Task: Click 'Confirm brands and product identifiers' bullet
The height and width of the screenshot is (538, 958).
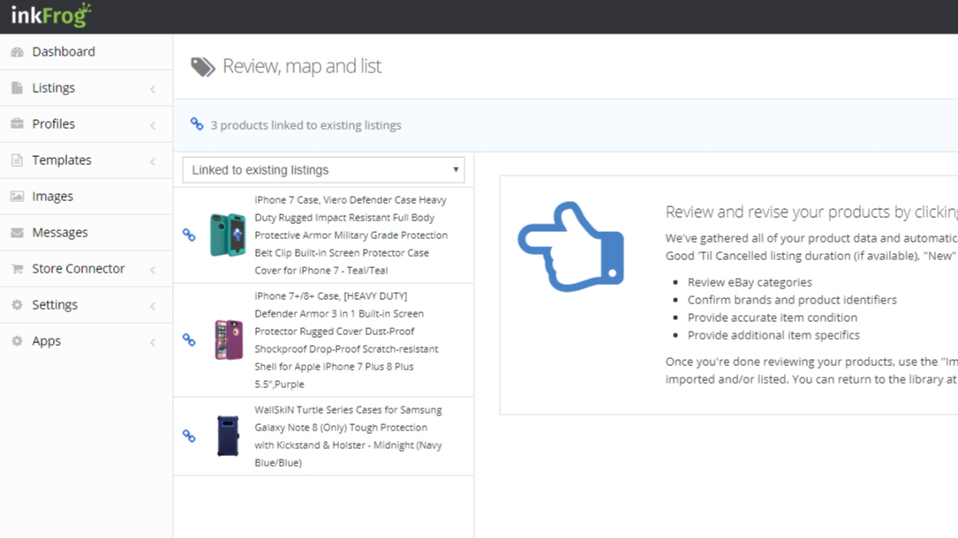Action: click(x=792, y=300)
